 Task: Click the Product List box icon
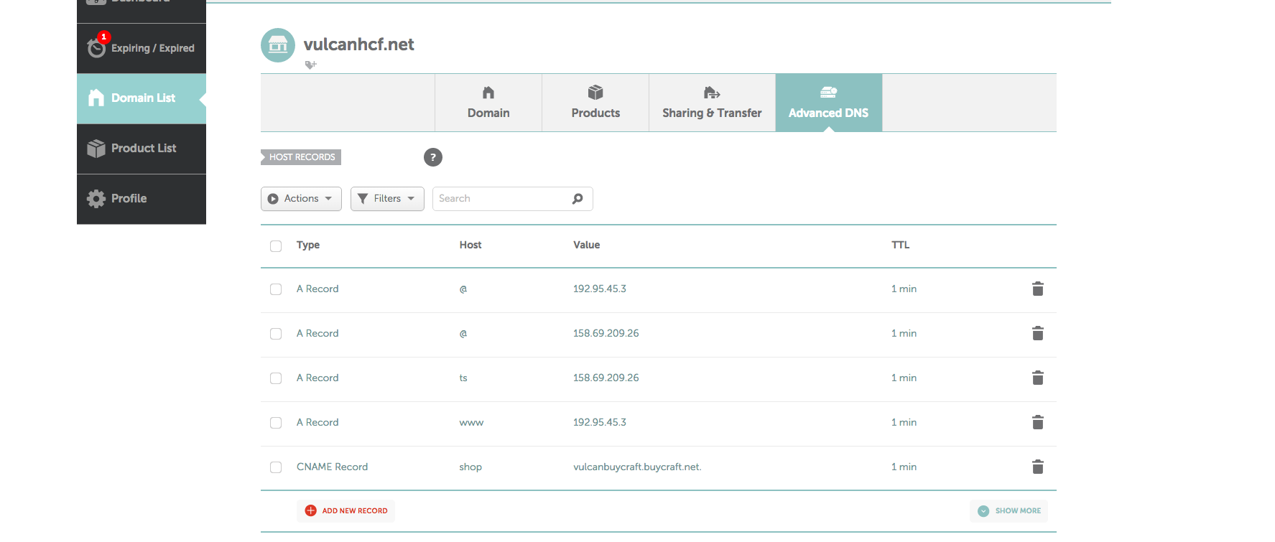96,149
